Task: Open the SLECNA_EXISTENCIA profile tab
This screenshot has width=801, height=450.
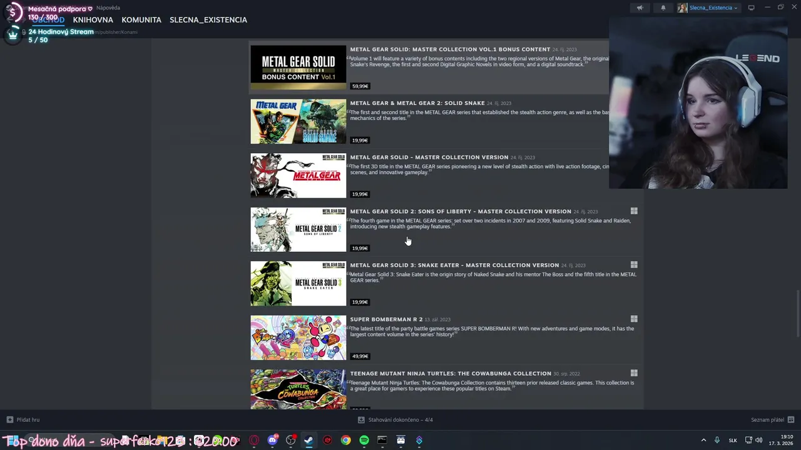Action: (x=208, y=20)
